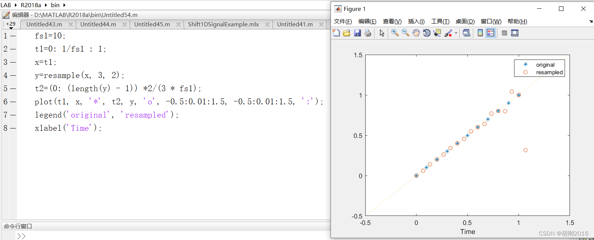594x240 pixels.
Task: Open the 编辑(E) menu in Figure 1
Action: (x=367, y=21)
